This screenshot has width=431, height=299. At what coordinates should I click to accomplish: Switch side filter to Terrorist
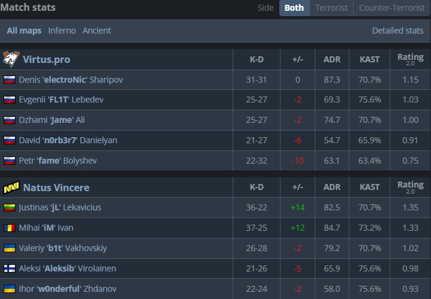[x=331, y=8]
